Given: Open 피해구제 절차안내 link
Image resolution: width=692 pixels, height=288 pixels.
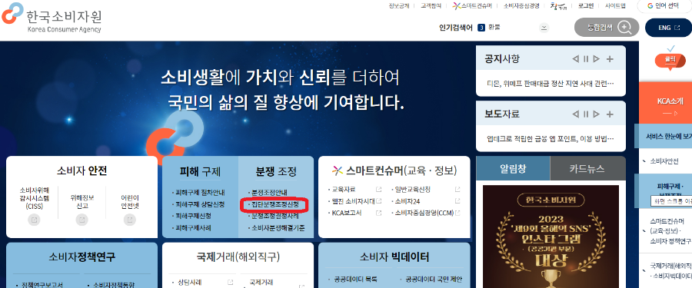Looking at the screenshot, I should click(200, 193).
